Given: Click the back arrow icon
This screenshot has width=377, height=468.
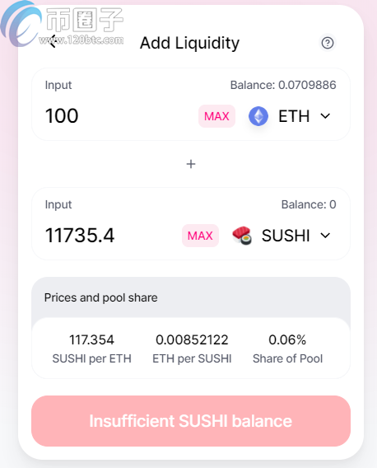Looking at the screenshot, I should tap(53, 41).
